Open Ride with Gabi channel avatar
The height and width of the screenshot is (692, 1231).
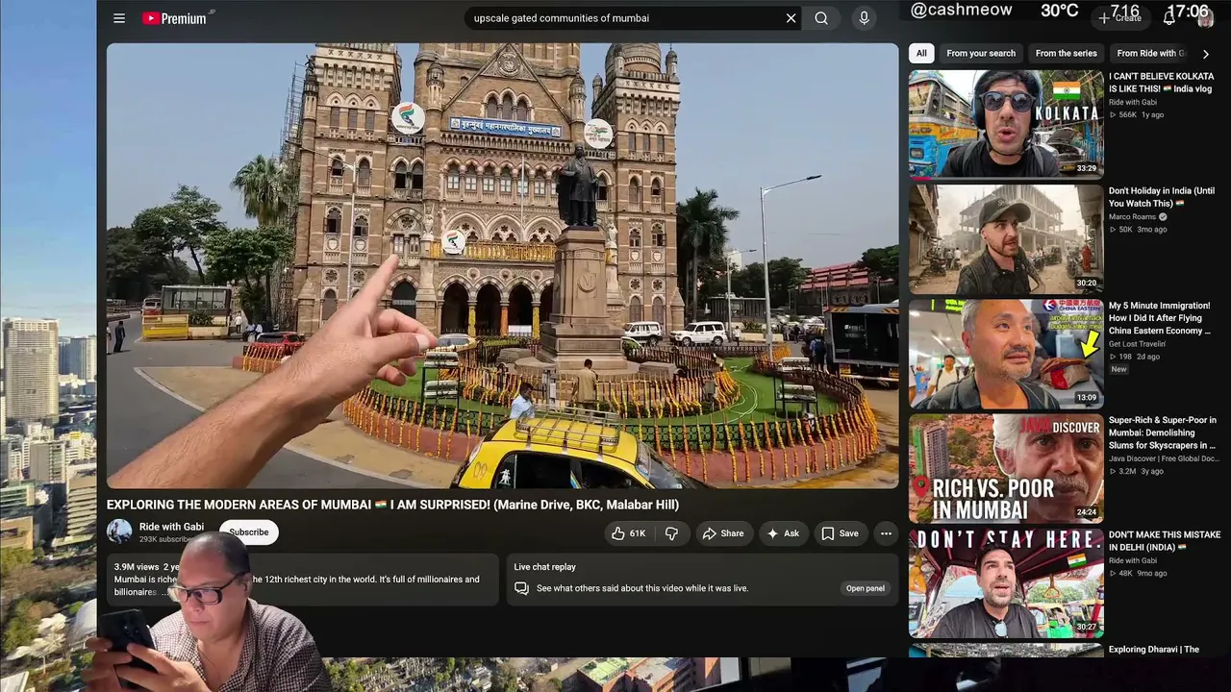pyautogui.click(x=119, y=531)
